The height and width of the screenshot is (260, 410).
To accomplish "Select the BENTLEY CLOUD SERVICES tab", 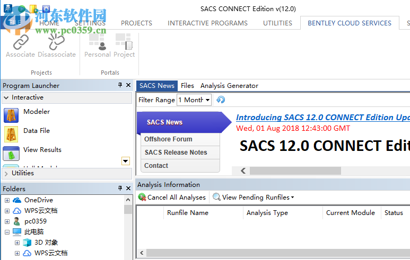I will [350, 23].
